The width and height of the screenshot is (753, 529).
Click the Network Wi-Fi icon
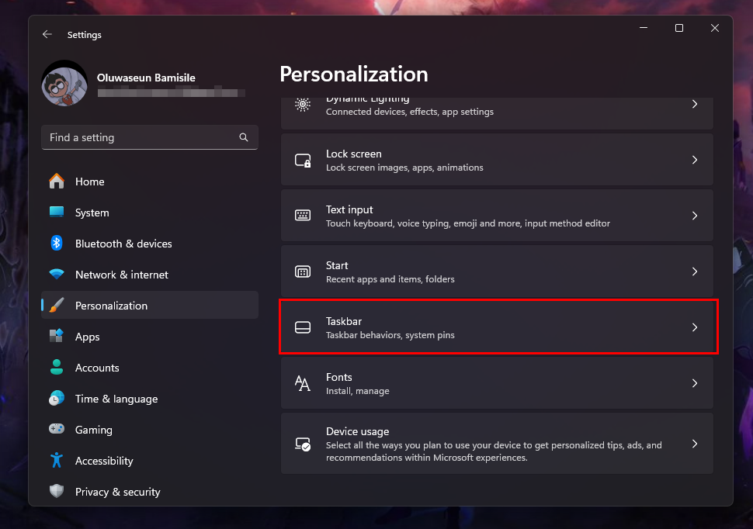coord(57,274)
